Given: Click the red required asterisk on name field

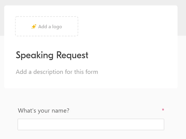Looking at the screenshot, I should [x=163, y=110].
